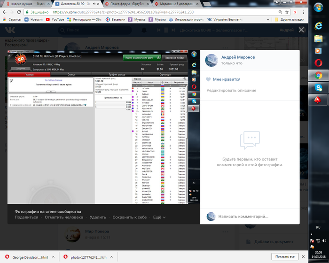329x263 pixels.
Task: Open Opera browser from taskbar
Action: 318,63
